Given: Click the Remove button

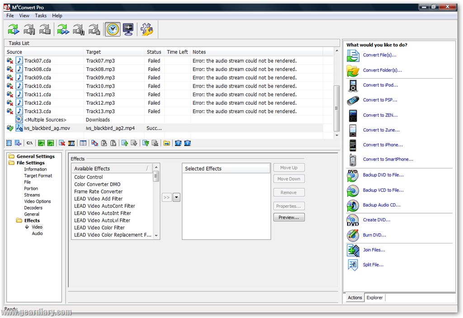Looking at the screenshot, I should (289, 192).
